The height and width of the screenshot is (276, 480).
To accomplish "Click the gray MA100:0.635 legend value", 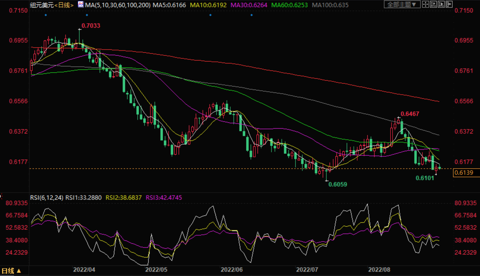I will click(330, 5).
